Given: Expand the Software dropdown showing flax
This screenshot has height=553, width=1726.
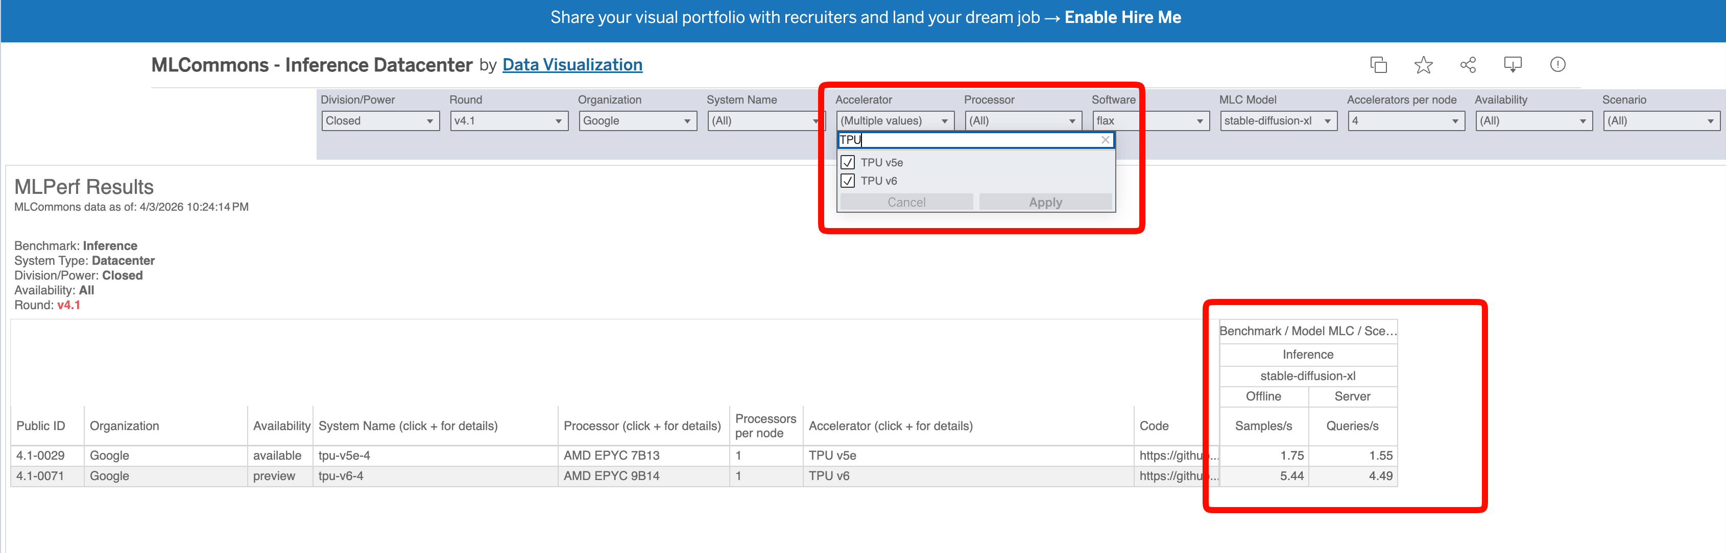Looking at the screenshot, I should click(x=1150, y=121).
